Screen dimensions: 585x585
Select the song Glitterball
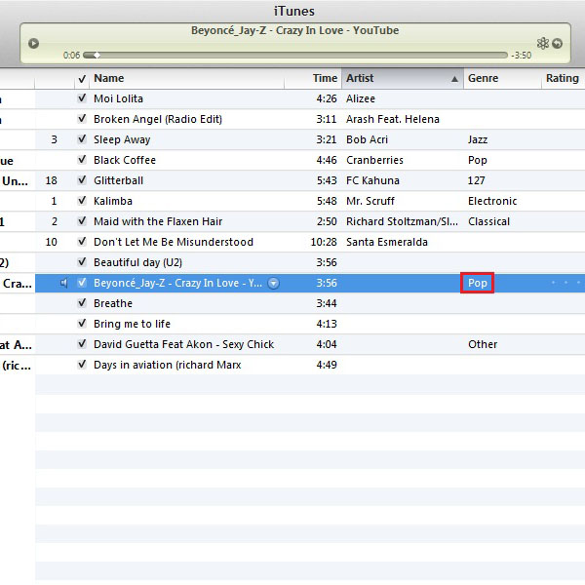(x=118, y=180)
